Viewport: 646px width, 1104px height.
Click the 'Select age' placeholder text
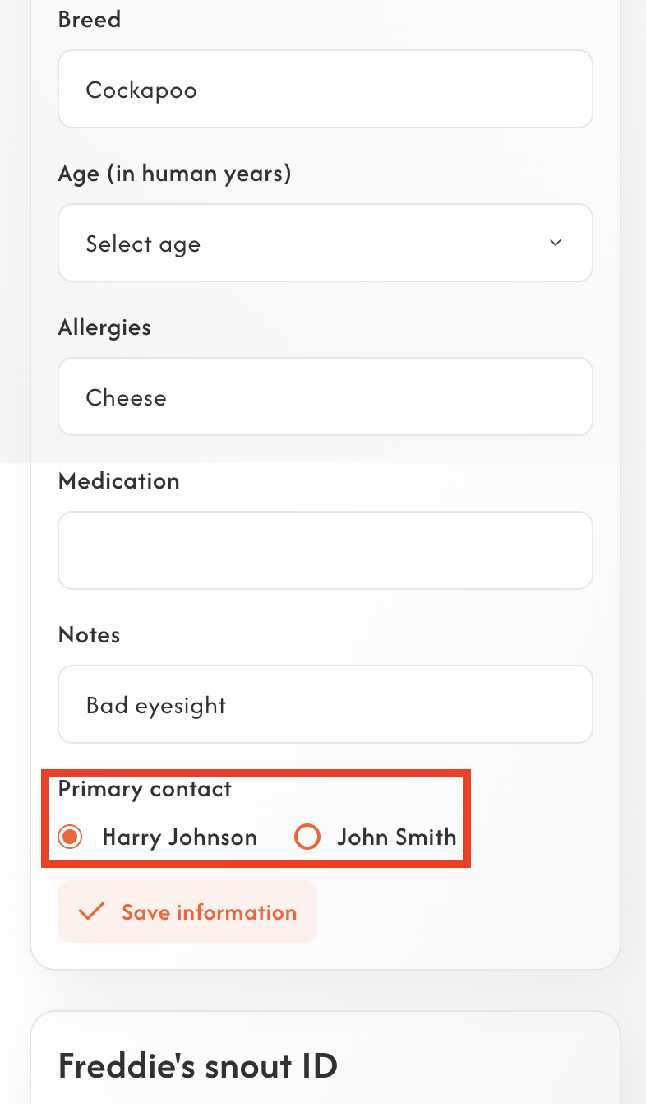(x=143, y=244)
